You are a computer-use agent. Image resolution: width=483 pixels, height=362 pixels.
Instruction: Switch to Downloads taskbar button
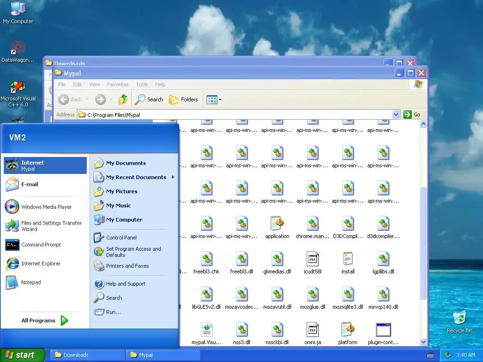[87, 355]
